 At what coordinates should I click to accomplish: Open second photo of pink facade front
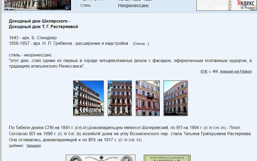pos(120,98)
